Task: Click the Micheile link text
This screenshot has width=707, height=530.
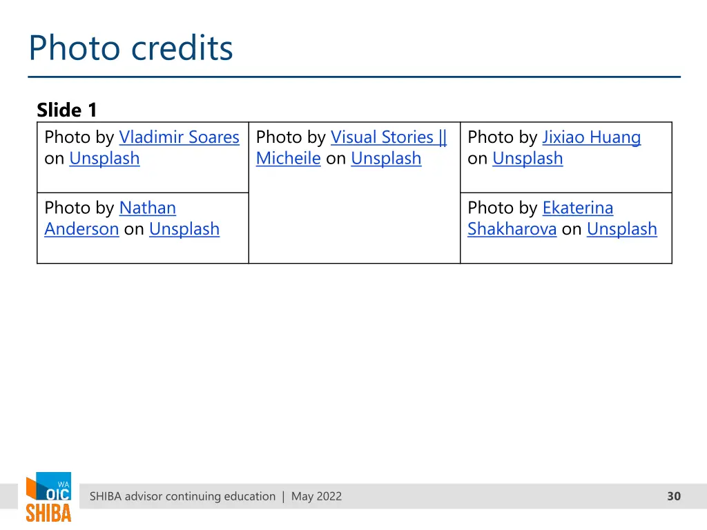Action: click(x=288, y=158)
